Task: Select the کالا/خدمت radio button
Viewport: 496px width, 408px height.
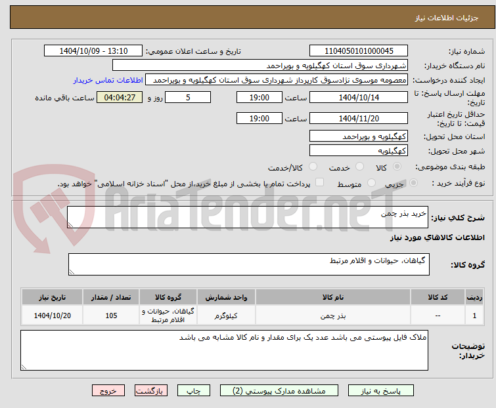Action: [x=313, y=167]
